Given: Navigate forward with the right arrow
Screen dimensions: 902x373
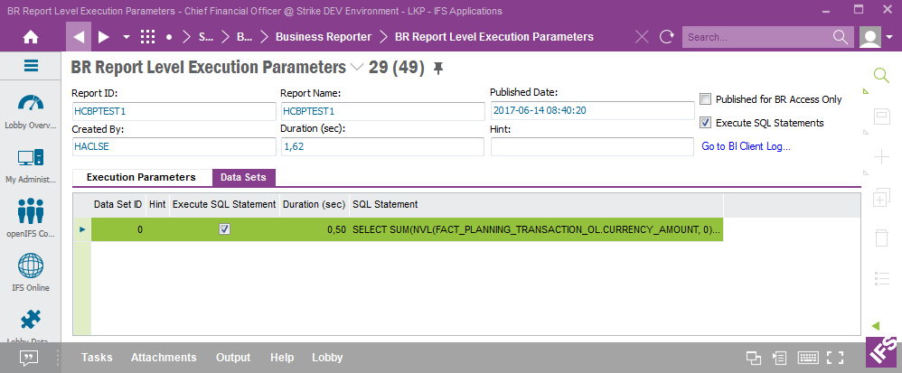Looking at the screenshot, I should 104,37.
